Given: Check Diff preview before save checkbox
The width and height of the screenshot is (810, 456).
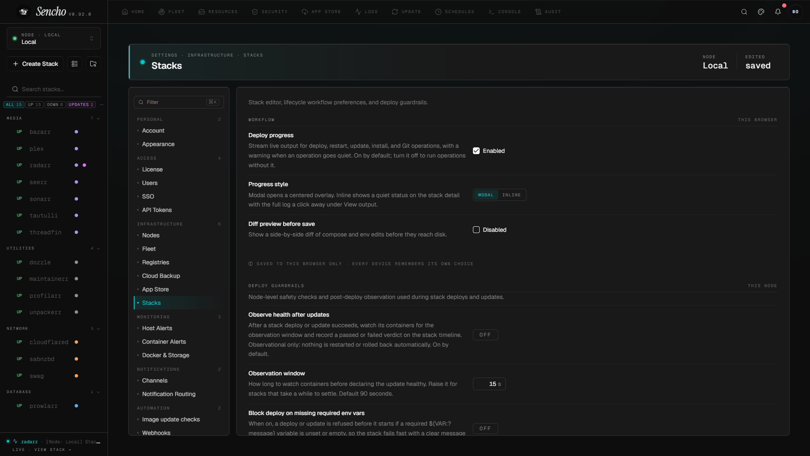Looking at the screenshot, I should tap(476, 230).
